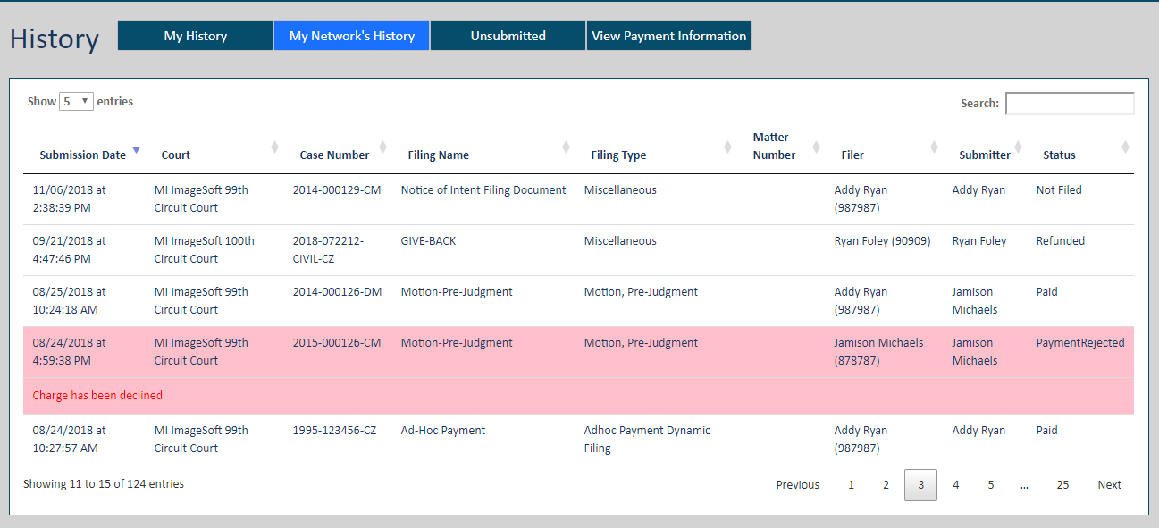Image resolution: width=1159 pixels, height=528 pixels.
Task: Go to the Next page of entries
Action: [1109, 485]
